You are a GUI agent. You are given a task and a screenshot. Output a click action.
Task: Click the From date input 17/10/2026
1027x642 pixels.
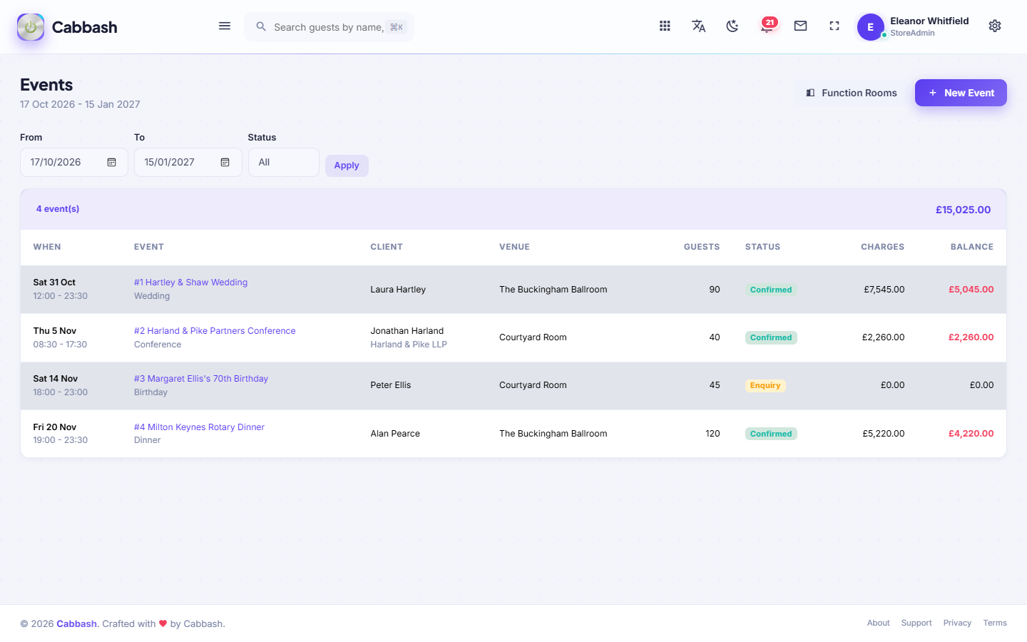click(74, 163)
